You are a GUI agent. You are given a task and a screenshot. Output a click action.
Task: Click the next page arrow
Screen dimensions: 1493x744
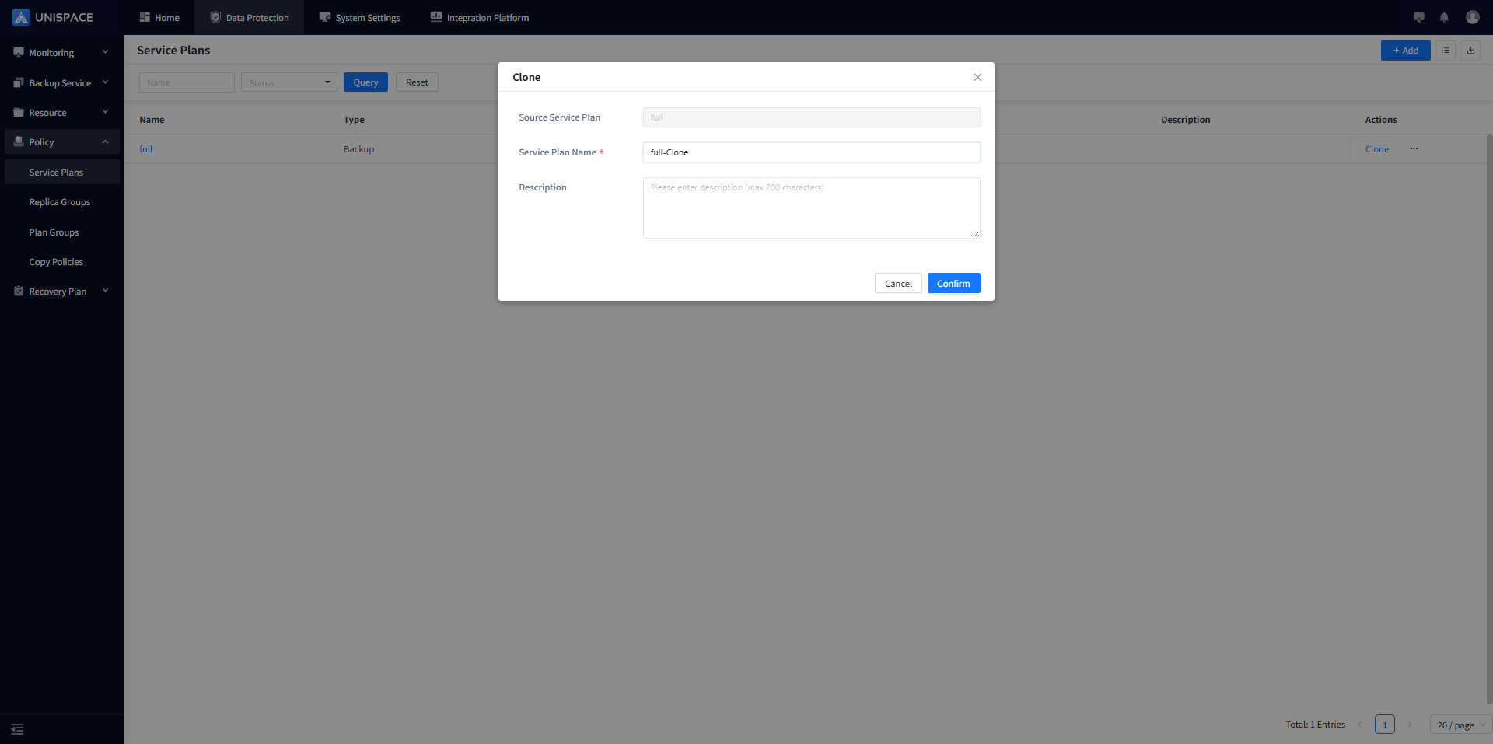(x=1409, y=725)
